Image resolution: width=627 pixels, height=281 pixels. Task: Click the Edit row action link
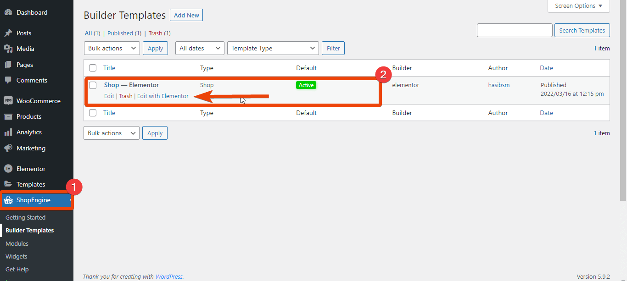click(x=109, y=96)
